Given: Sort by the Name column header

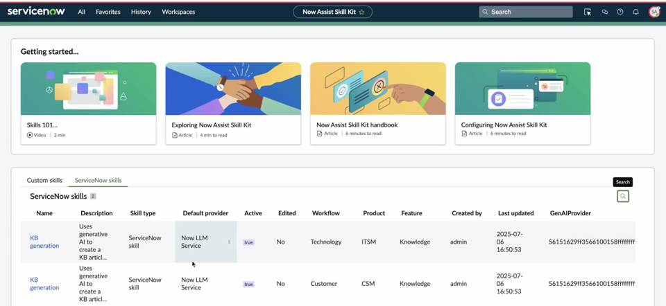Looking at the screenshot, I should coord(44,213).
